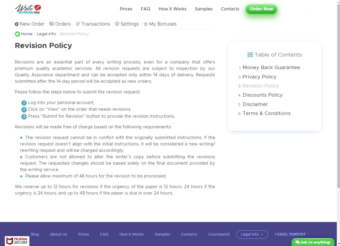
Task: Open the Prices page from top navigation
Action: pyautogui.click(x=126, y=9)
